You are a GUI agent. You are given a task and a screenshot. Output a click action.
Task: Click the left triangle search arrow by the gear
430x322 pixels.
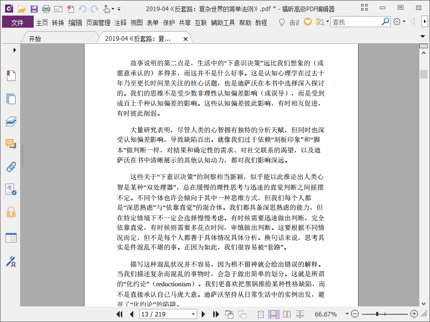coord(412,22)
